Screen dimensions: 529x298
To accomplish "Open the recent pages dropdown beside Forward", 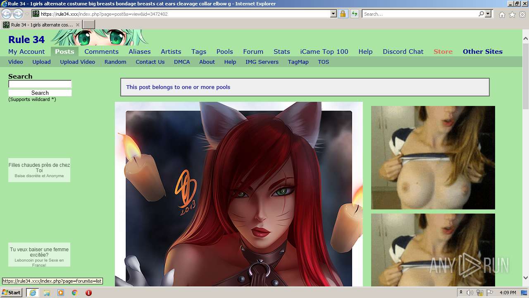I will (27, 14).
